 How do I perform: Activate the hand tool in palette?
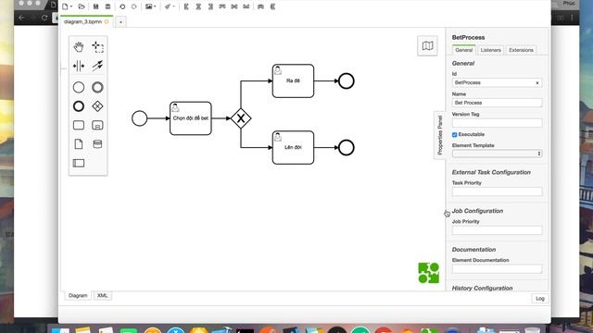click(79, 47)
